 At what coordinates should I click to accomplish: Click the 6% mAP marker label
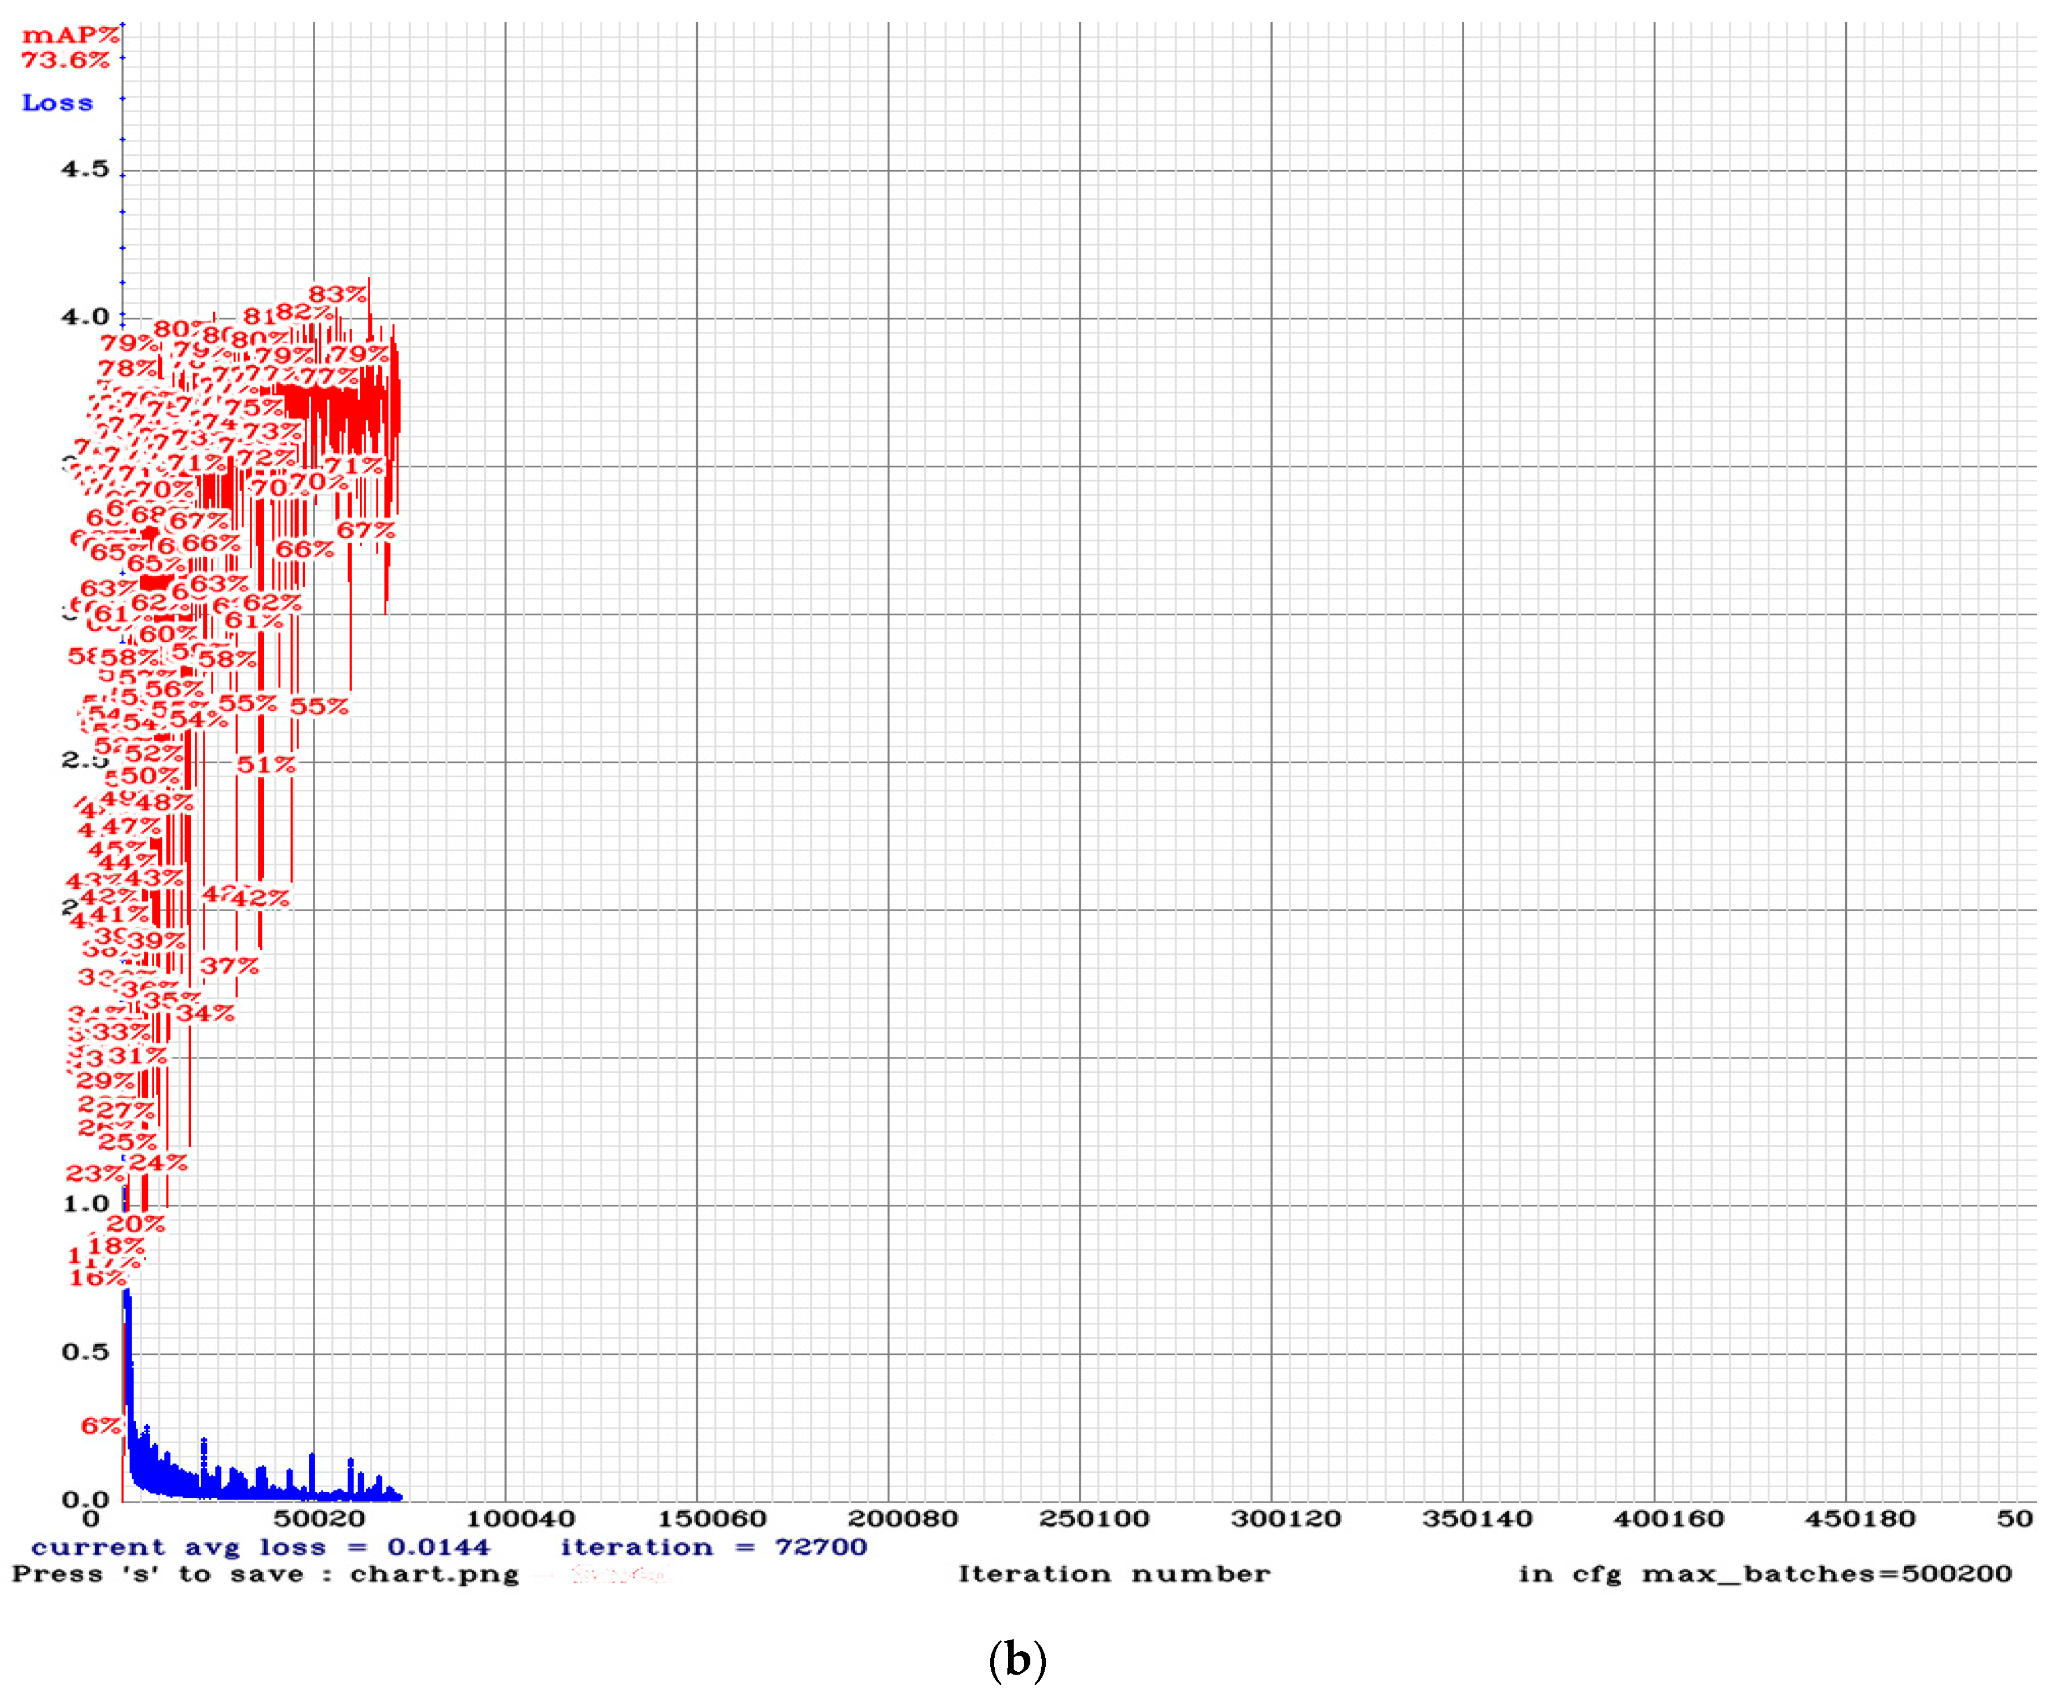coord(101,1426)
